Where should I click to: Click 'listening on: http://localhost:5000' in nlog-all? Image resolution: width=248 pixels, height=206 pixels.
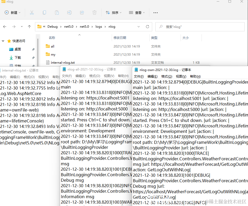click(94, 109)
